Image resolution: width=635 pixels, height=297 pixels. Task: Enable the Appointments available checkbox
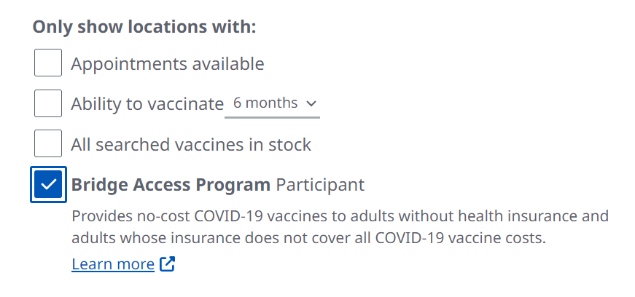point(48,64)
